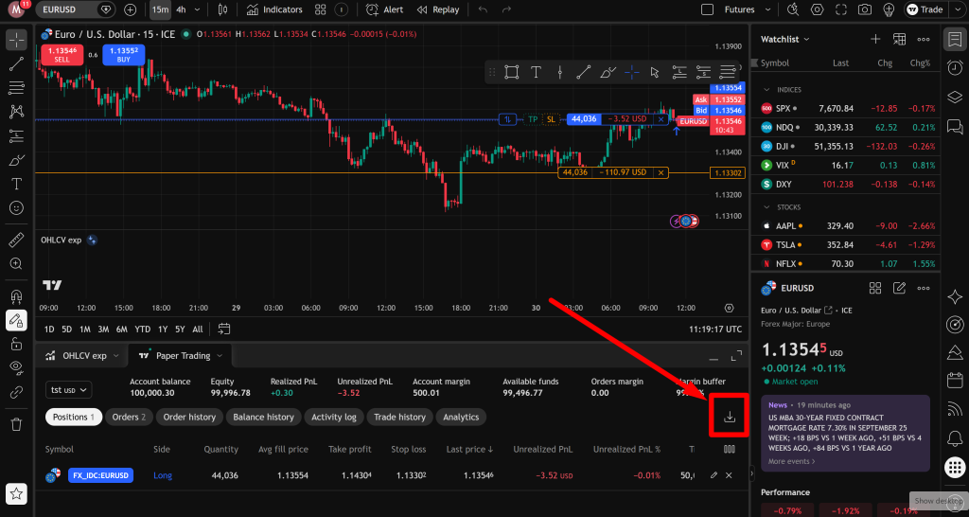The height and width of the screenshot is (517, 969).
Task: Select the 15m timeframe
Action: (160, 9)
